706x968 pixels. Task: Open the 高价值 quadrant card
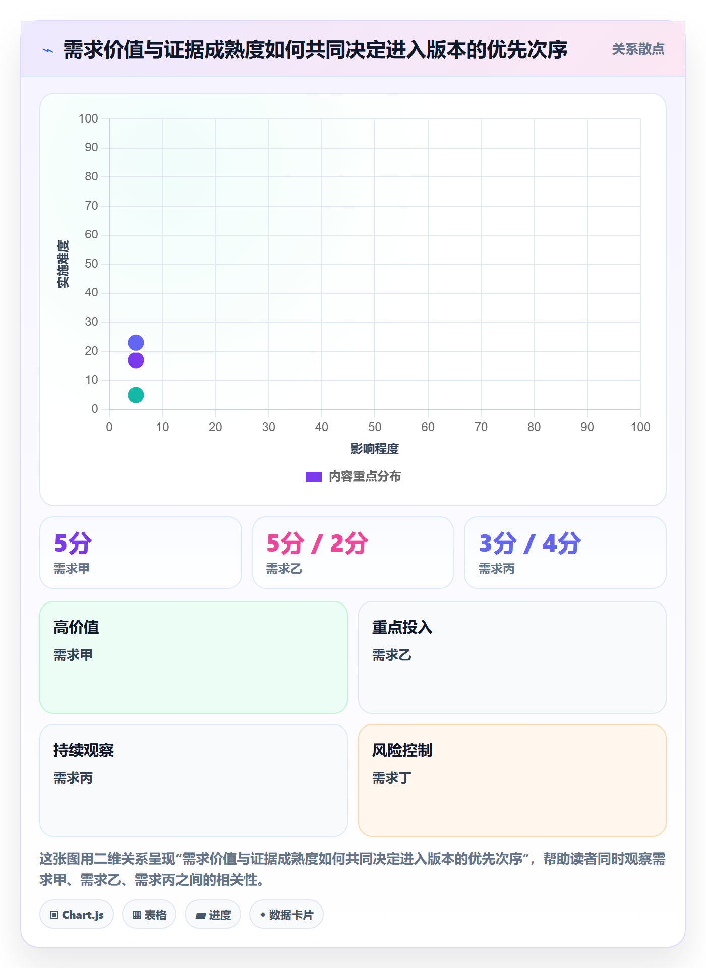click(194, 657)
